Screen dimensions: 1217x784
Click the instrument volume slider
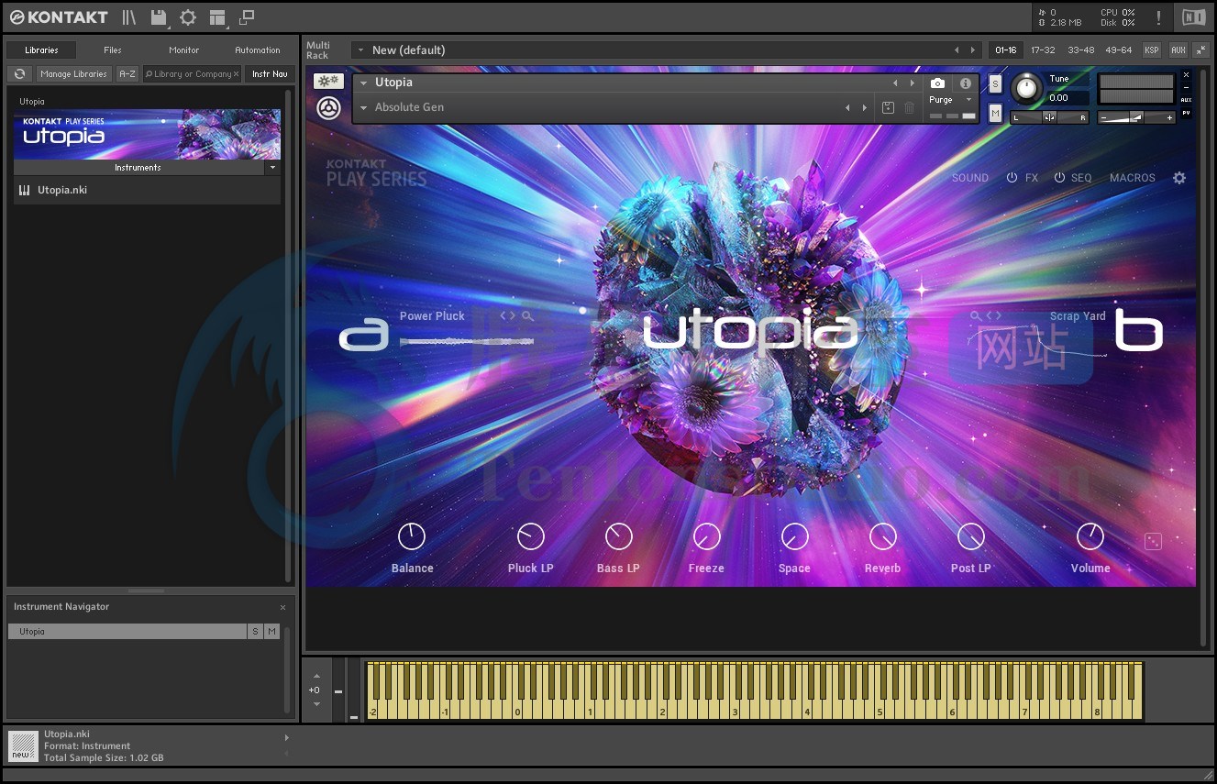pos(1137,117)
